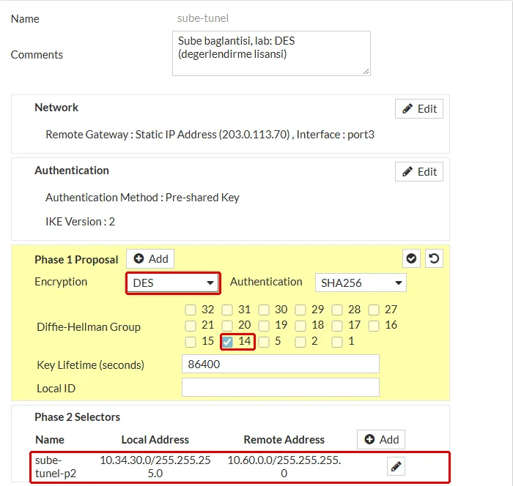Enable Diffie-Hellman group 19
Image resolution: width=513 pixels, height=486 pixels.
264,326
